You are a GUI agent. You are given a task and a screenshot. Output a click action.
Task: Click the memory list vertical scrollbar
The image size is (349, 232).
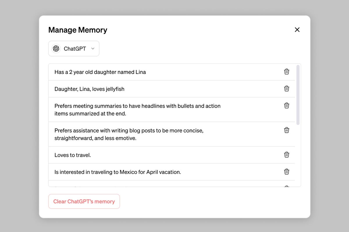[298, 95]
